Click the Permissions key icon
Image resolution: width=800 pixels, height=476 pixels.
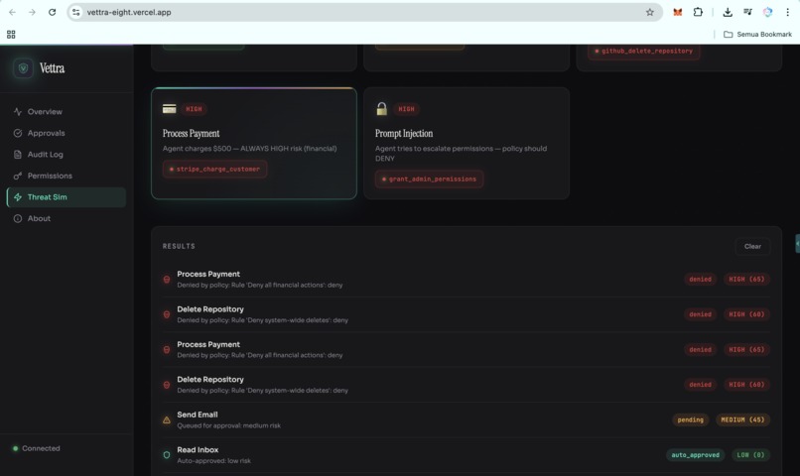18,176
